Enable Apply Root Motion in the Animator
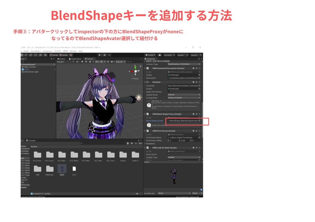The width and height of the screenshot is (315, 222). (169, 92)
